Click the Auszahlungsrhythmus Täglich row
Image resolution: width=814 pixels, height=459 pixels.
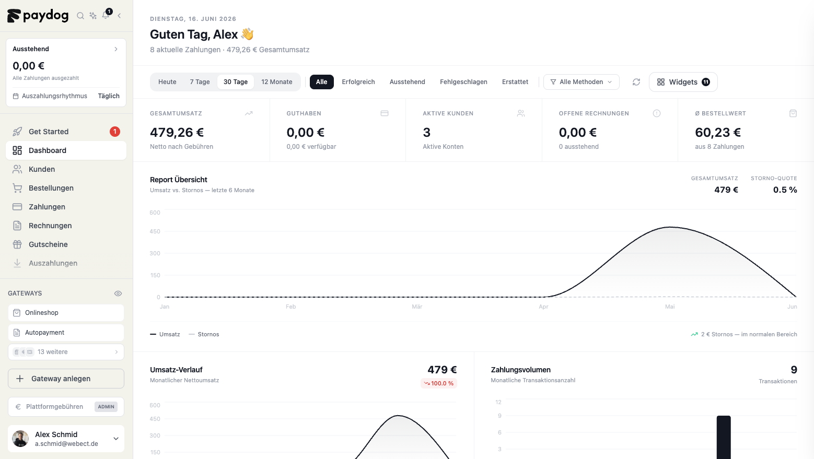tap(66, 96)
